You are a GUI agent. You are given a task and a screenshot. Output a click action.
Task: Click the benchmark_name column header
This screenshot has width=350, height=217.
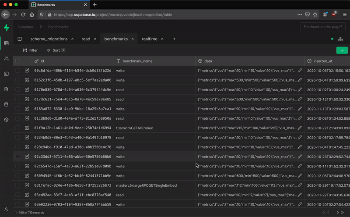155,61
